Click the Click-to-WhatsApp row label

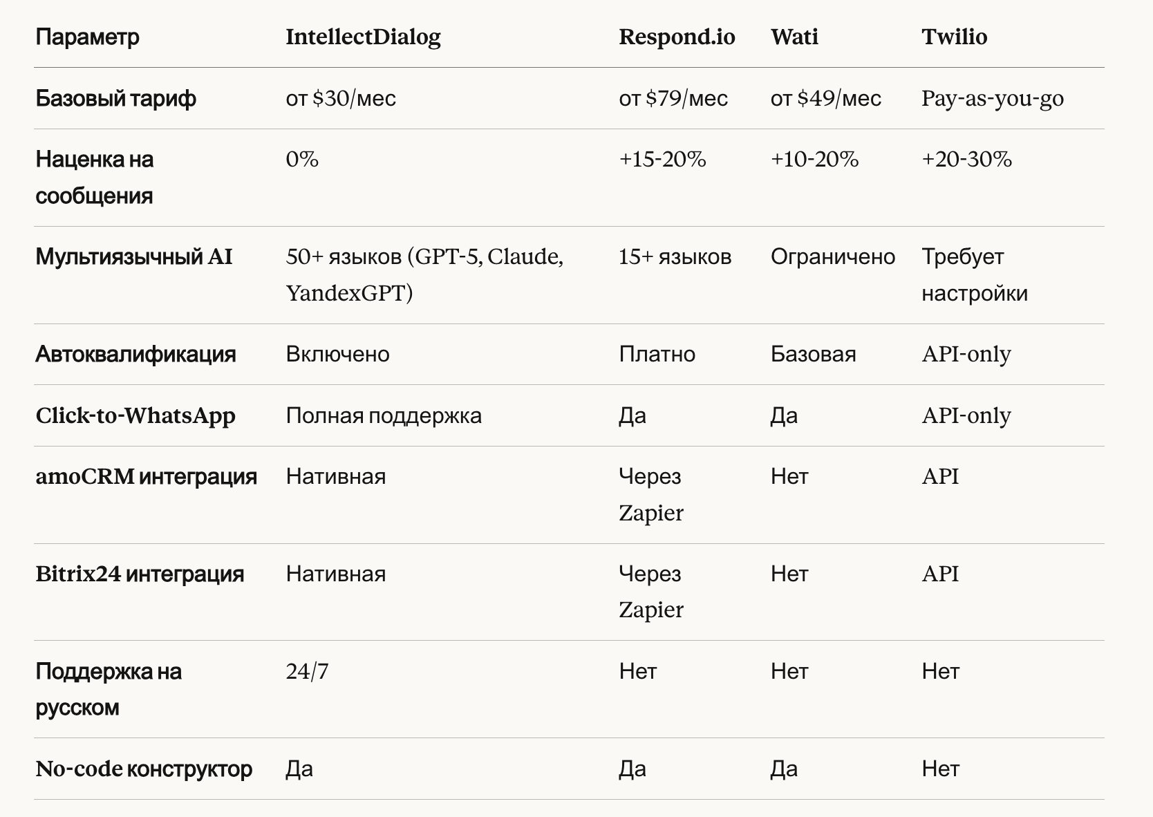(135, 415)
